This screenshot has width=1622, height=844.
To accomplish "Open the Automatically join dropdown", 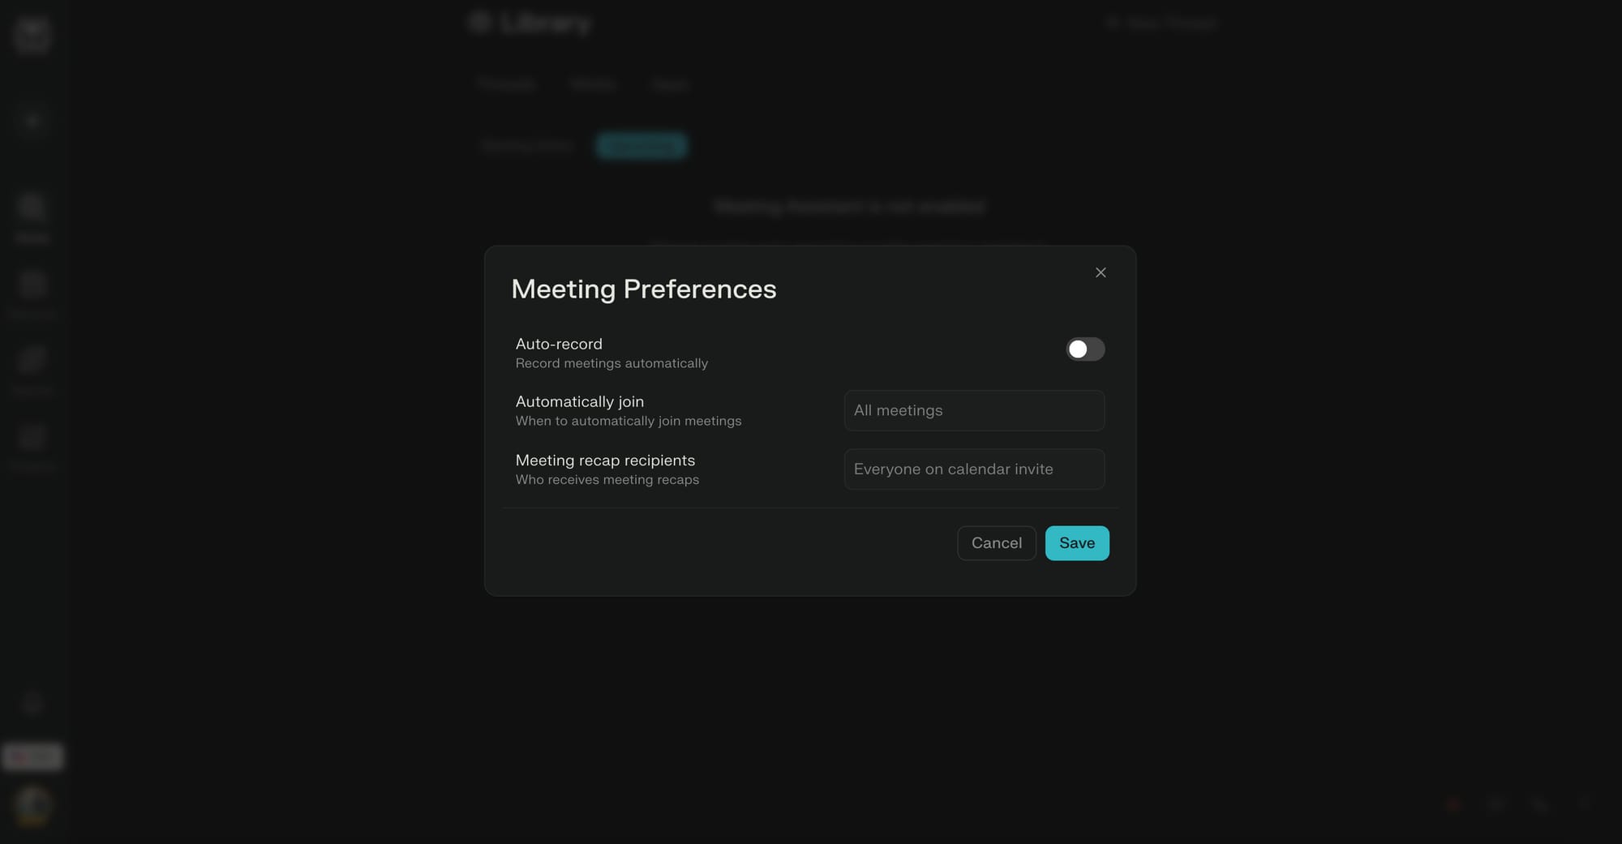I will (974, 410).
